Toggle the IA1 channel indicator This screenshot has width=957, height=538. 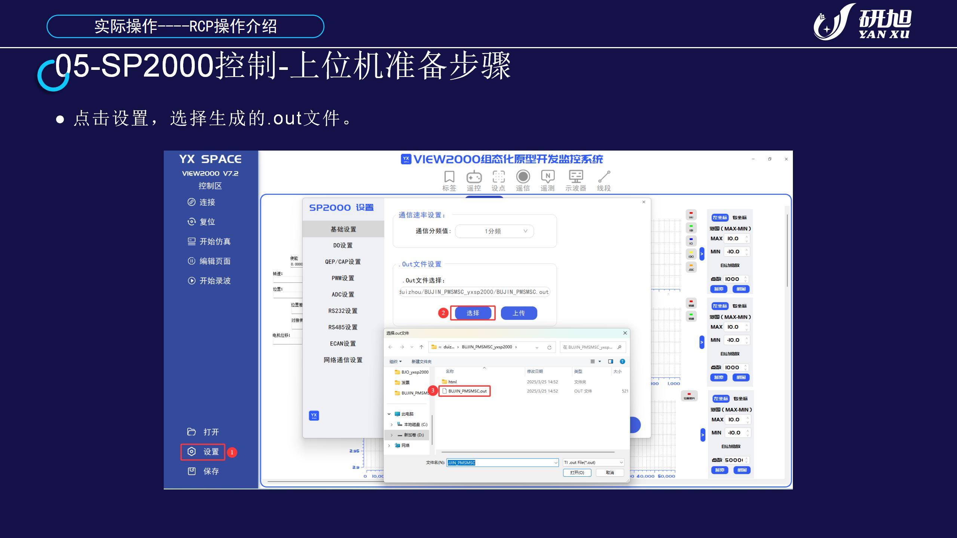pyautogui.click(x=691, y=215)
